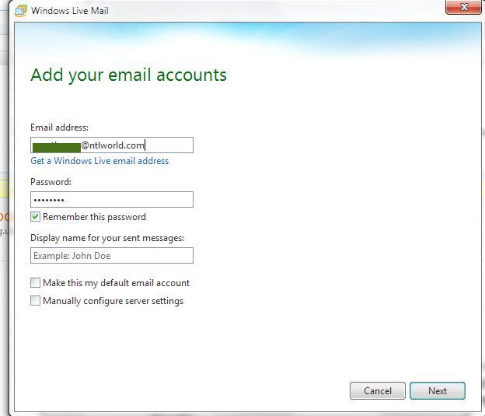
Task: Click the 'Add your email accounts' heading
Action: coord(129,75)
